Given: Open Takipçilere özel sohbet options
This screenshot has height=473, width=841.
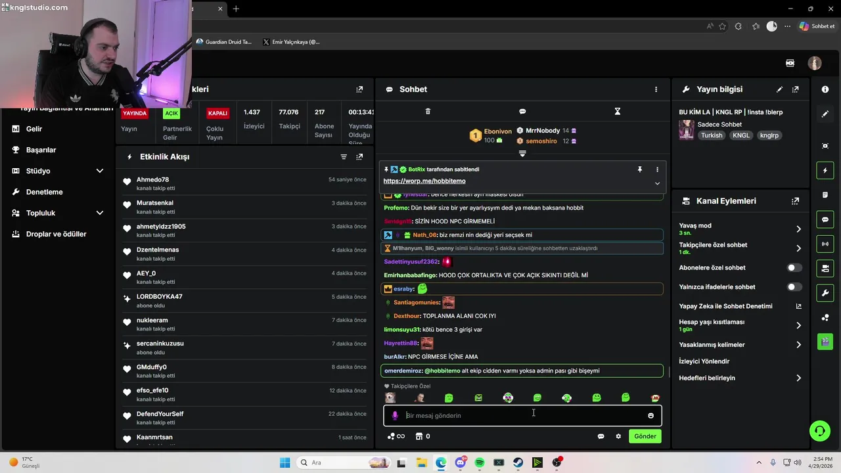Looking at the screenshot, I should click(740, 248).
